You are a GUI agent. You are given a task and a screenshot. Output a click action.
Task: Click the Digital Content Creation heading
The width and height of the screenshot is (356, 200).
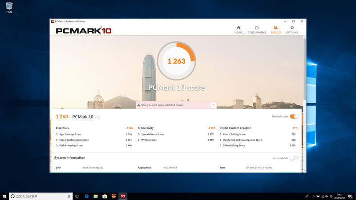[235, 128]
